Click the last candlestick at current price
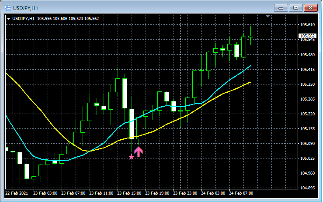This screenshot has width=323, height=202. (x=250, y=37)
